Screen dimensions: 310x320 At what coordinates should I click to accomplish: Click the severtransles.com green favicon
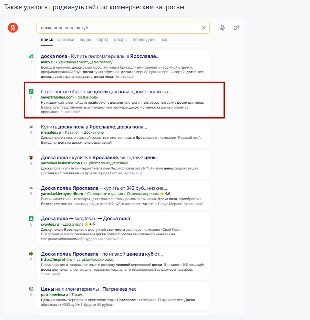(x=31, y=92)
